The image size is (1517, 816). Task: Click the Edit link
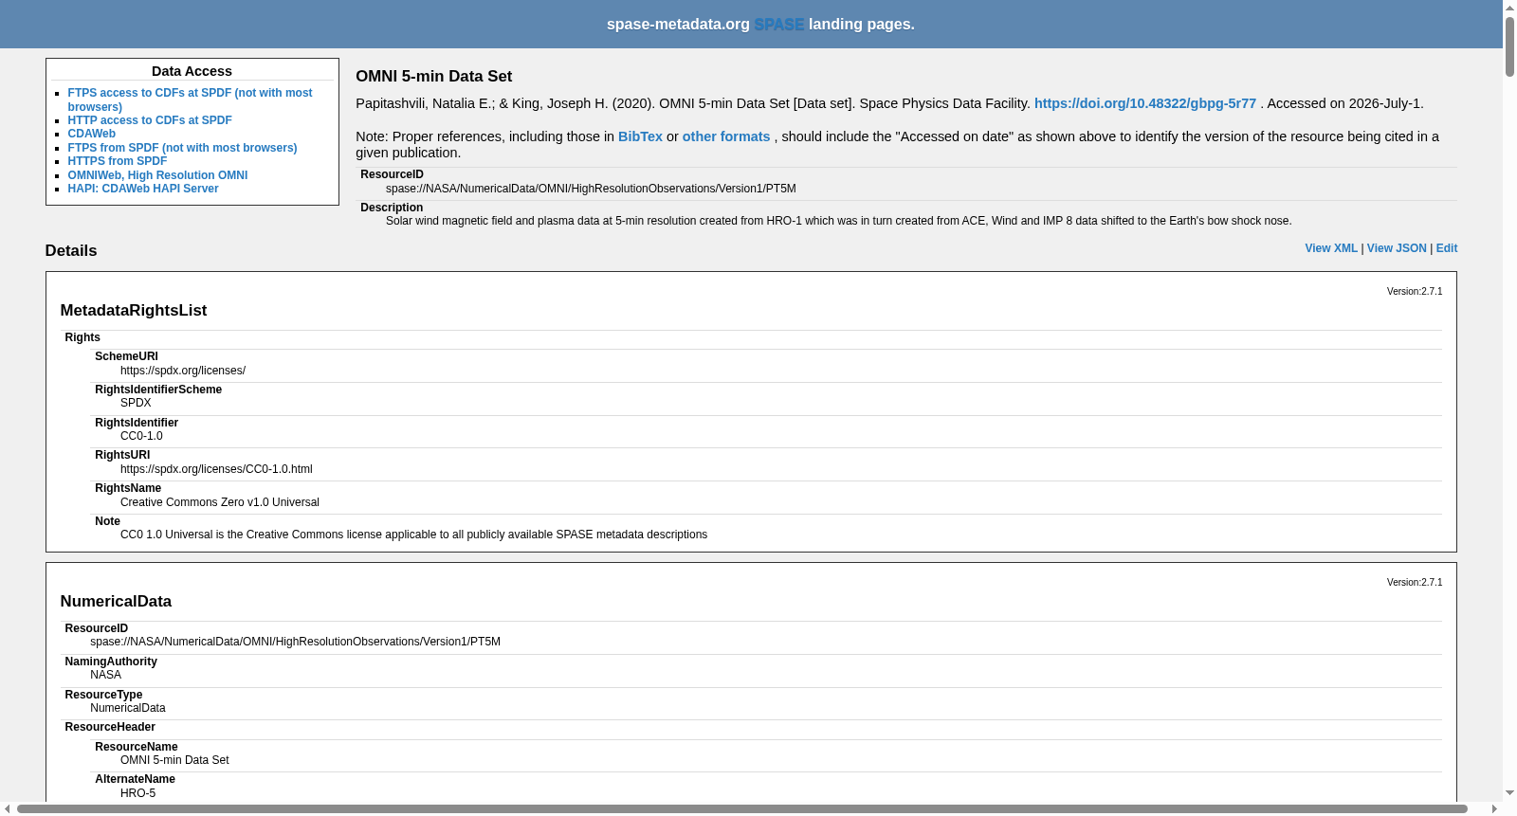tap(1447, 248)
